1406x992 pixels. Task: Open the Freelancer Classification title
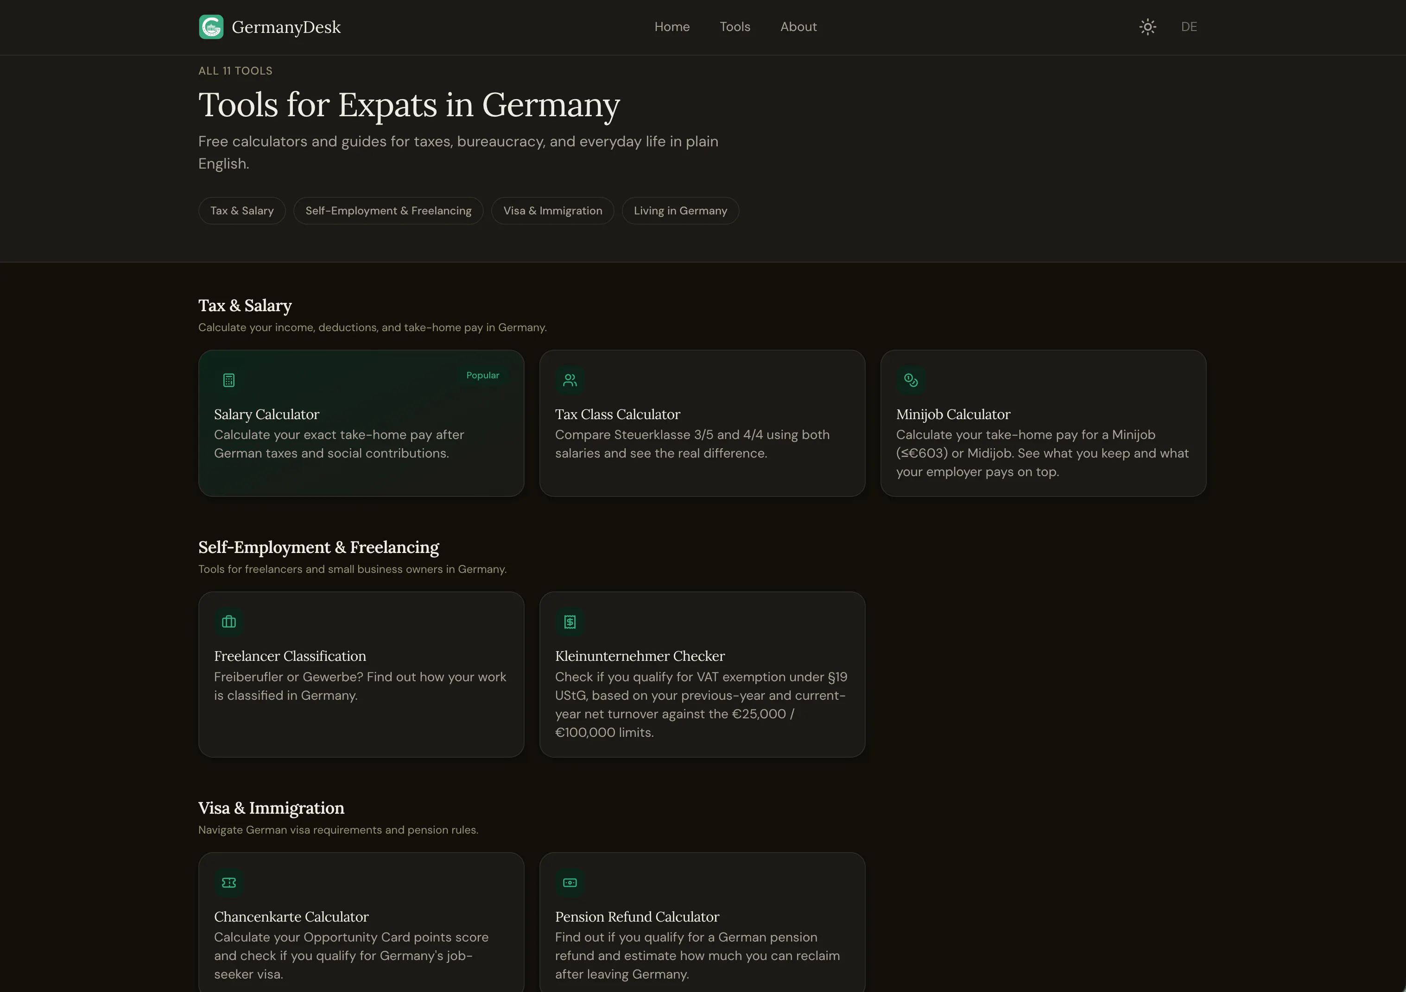[290, 656]
